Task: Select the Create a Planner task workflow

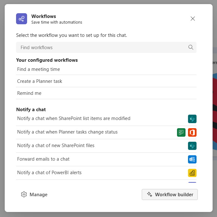Action: click(x=106, y=81)
